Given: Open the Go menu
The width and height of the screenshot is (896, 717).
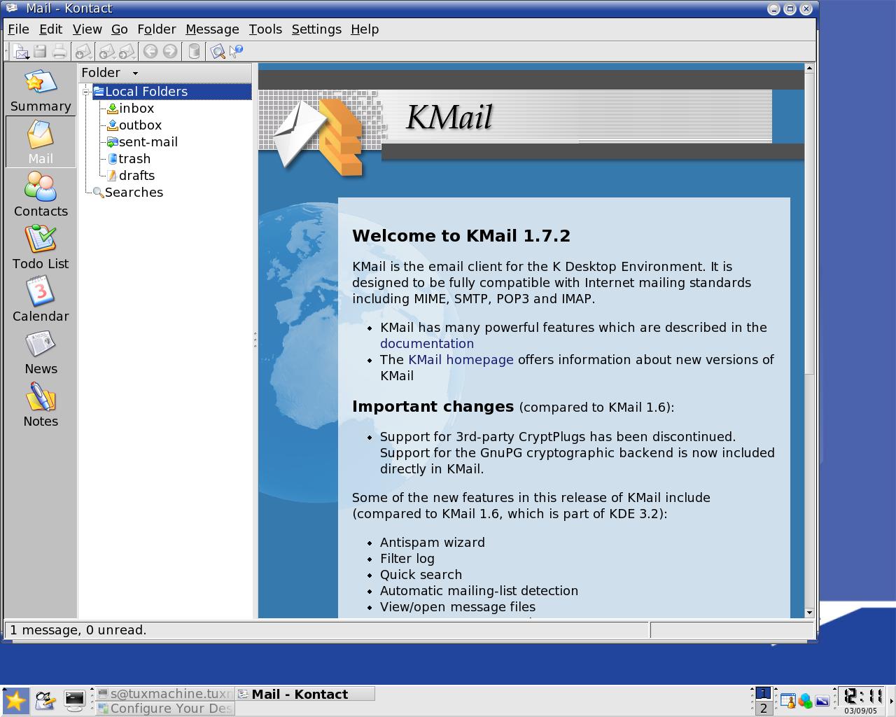Looking at the screenshot, I should [x=120, y=29].
